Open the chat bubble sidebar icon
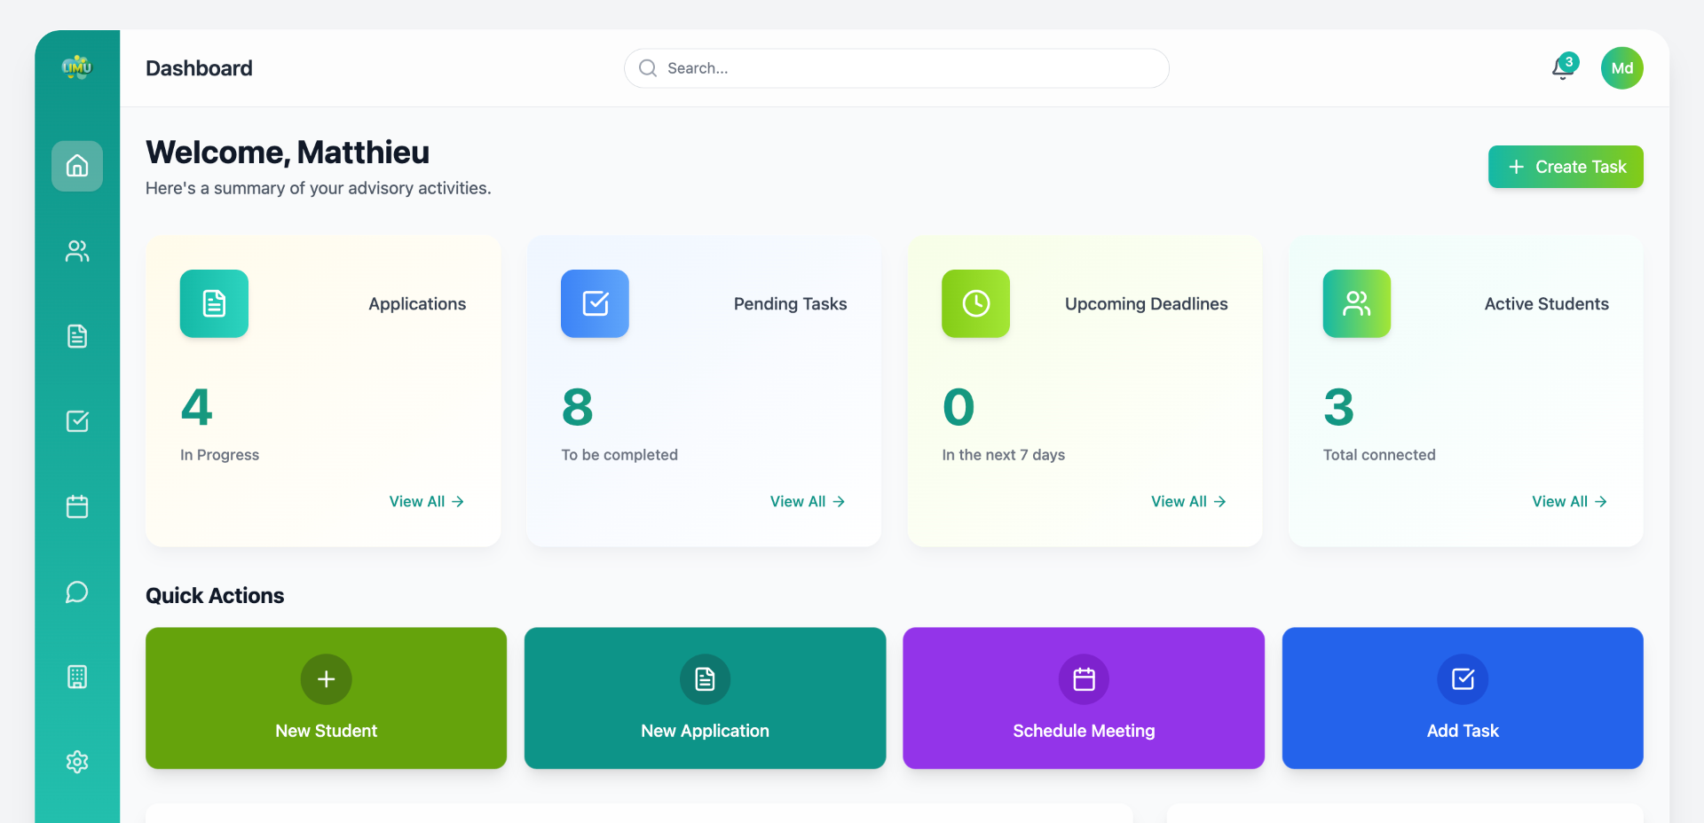 (x=77, y=592)
